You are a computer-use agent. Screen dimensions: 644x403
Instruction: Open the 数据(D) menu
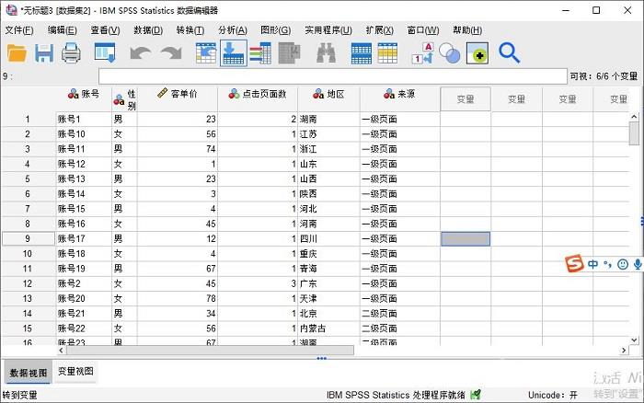click(x=148, y=30)
